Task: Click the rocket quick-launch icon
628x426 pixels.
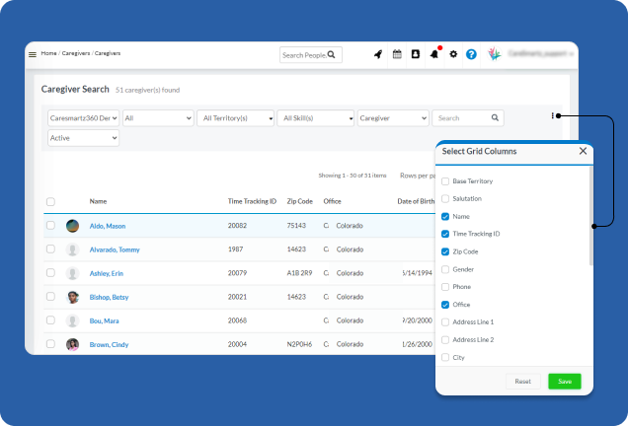Action: click(377, 54)
